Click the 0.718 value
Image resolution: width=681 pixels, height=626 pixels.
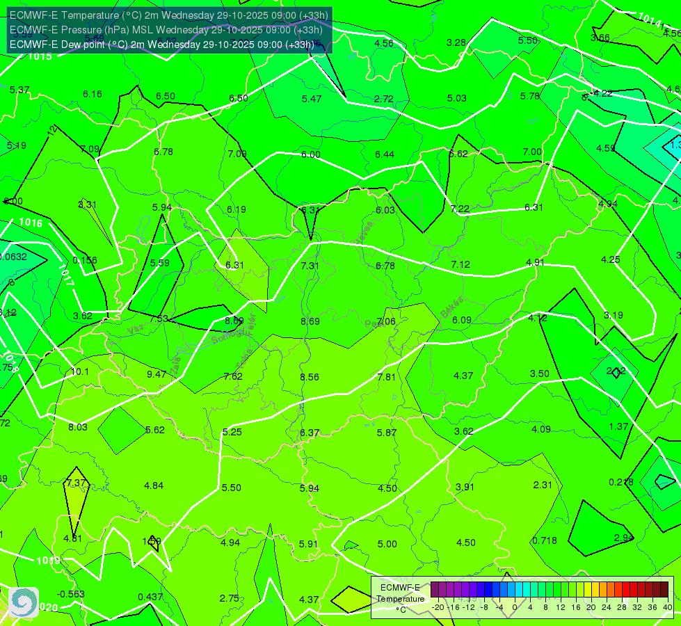click(545, 540)
